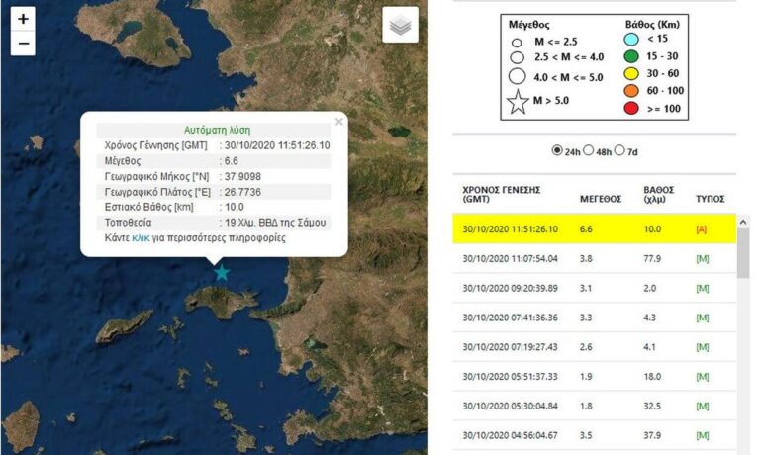This screenshot has width=760, height=455.
Task: Click the ΤΥΠΟΣ column header
Action: (711, 199)
